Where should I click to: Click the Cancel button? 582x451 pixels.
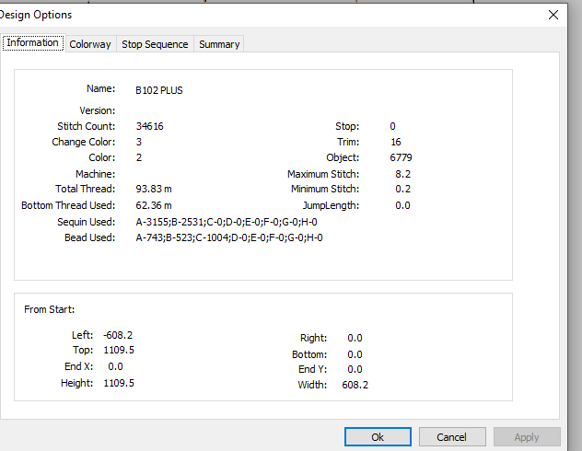point(452,437)
